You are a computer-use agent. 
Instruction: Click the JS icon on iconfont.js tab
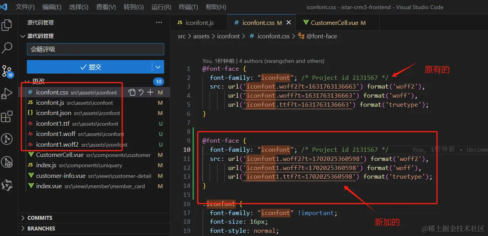(180, 23)
